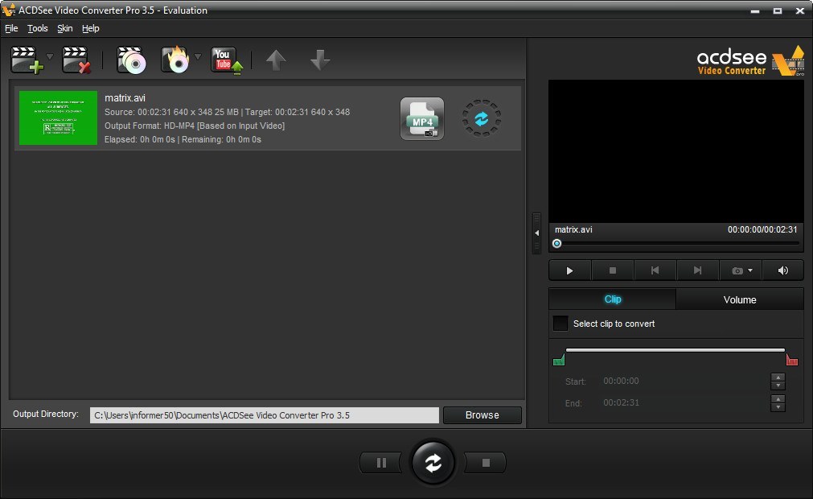
Task: Switch to the Volume tab
Action: (x=740, y=299)
